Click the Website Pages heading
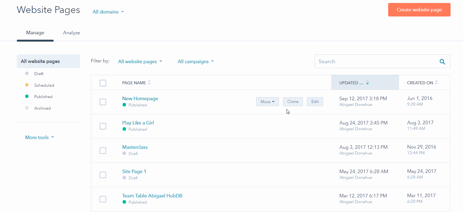 pos(49,10)
